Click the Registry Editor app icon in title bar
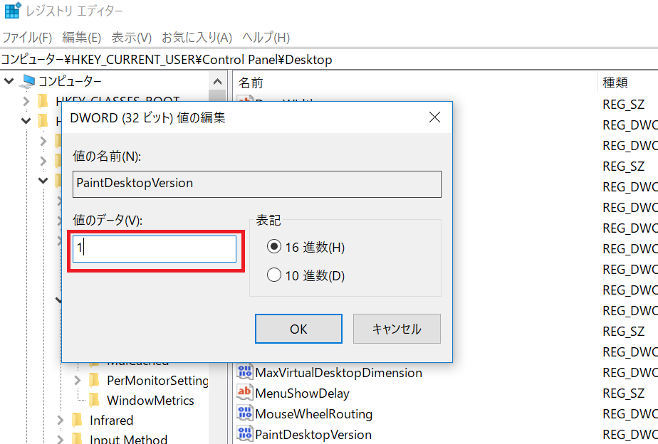Screen dimensions: 658x444 point(13,10)
